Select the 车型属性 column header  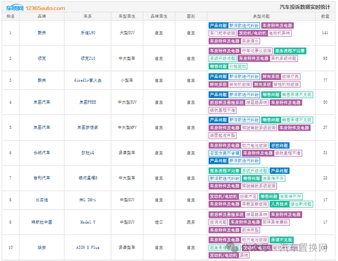pos(127,16)
